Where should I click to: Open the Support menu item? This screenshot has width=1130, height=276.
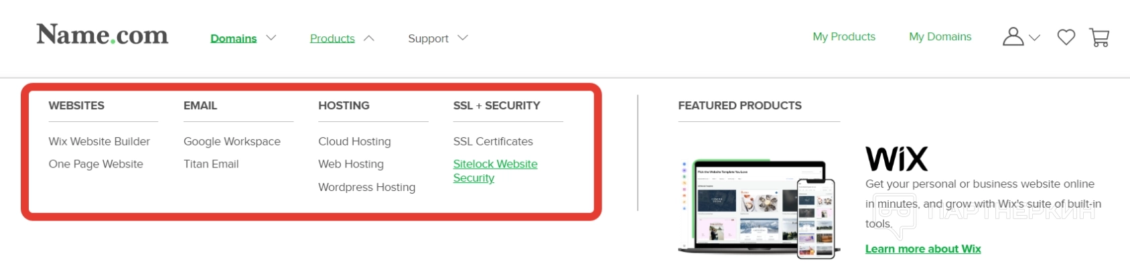[x=428, y=39]
